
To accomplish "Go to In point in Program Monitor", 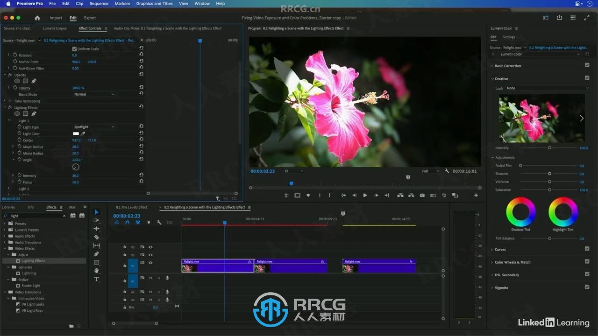I will tap(343, 196).
